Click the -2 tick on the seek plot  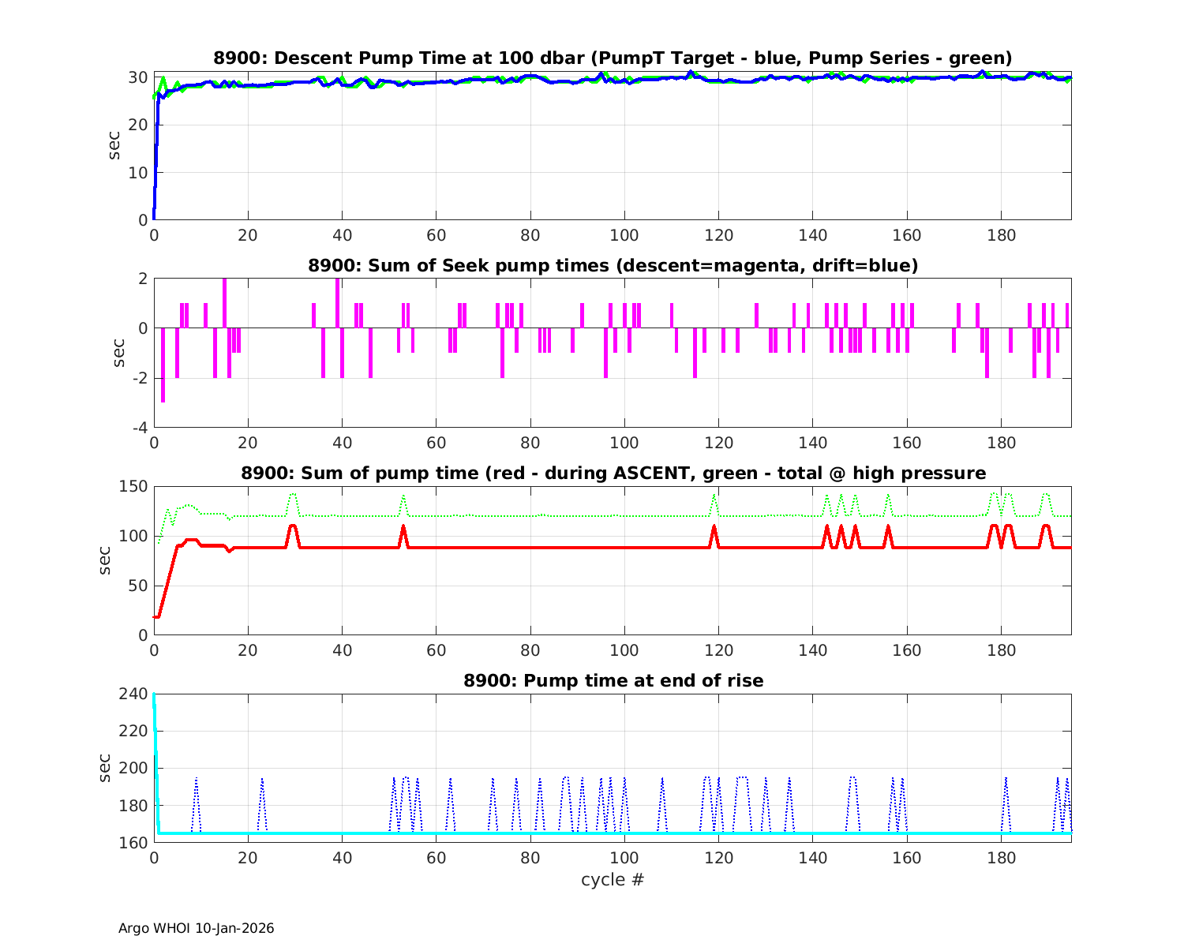(137, 378)
